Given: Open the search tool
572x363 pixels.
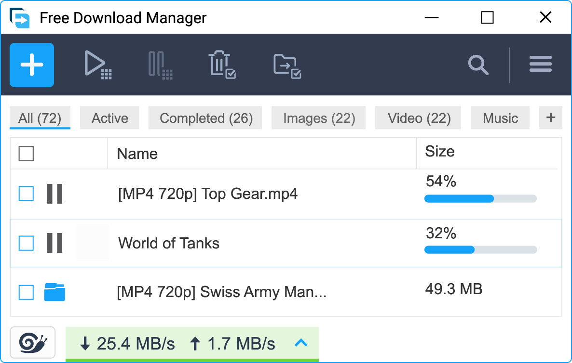Looking at the screenshot, I should 478,64.
